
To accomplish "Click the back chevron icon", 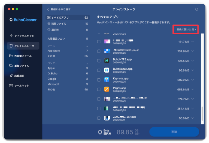I will pyautogui.click(x=48, y=9).
